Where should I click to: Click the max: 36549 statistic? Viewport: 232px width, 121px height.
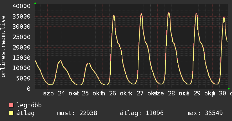pos(204,113)
